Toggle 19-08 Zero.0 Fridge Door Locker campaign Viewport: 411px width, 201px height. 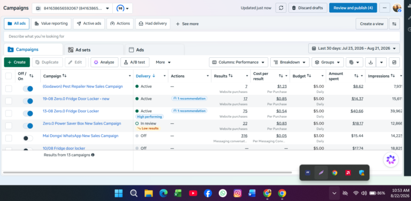[x=28, y=101]
